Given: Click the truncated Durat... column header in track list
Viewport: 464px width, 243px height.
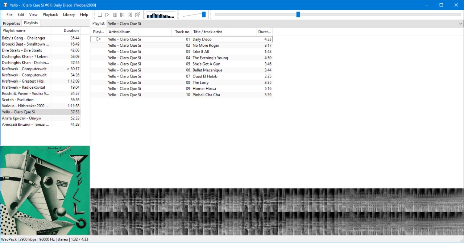Looking at the screenshot, I should [x=264, y=32].
